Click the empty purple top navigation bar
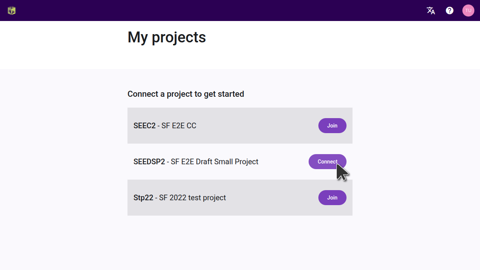Screen dimensions: 480x270 225,10
